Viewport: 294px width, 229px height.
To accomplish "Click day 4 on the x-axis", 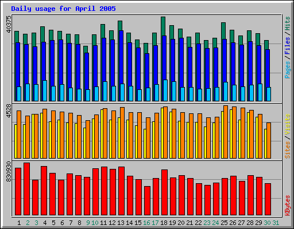I will pos(45,223).
